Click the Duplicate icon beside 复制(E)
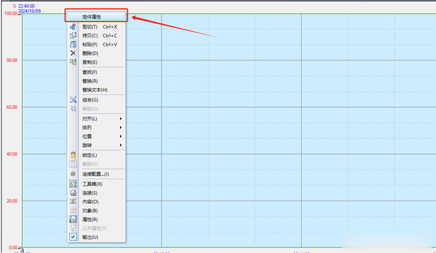 coord(73,62)
